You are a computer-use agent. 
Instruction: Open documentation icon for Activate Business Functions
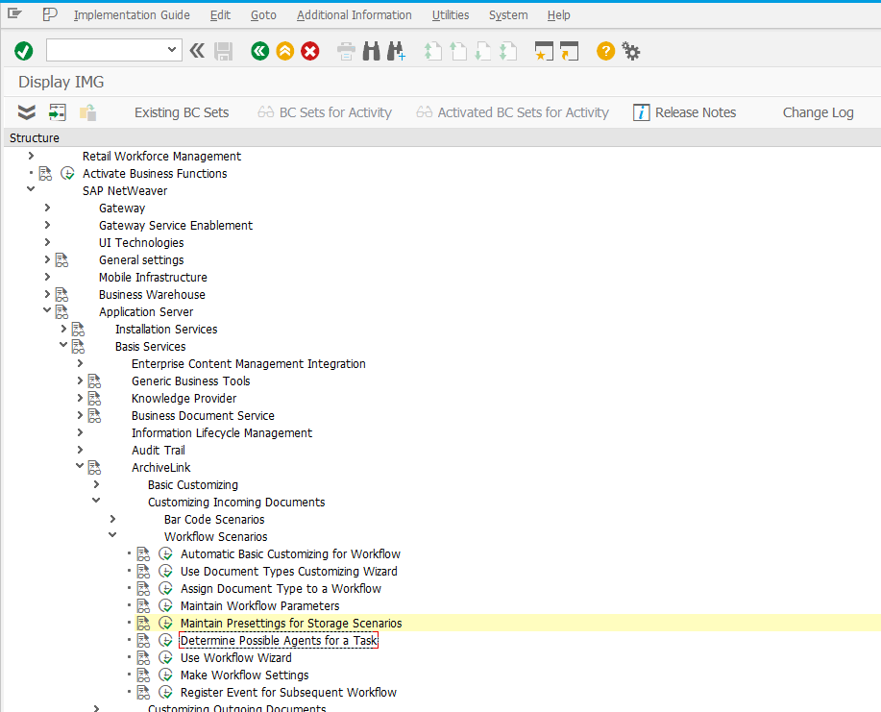[45, 174]
